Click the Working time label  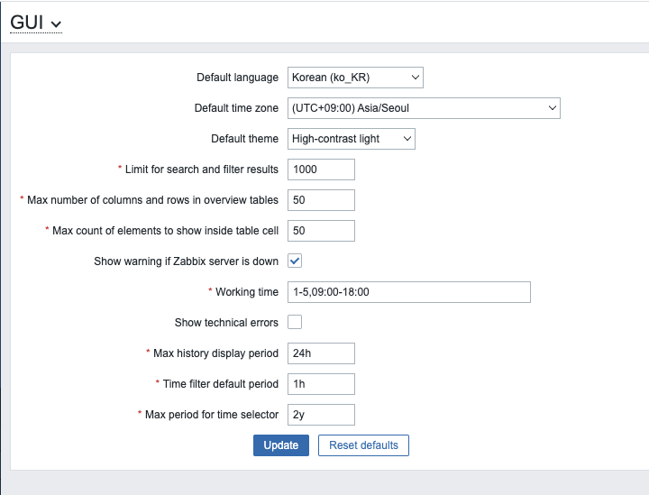[247, 292]
